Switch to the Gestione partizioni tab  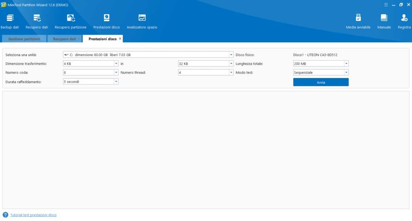[24, 39]
